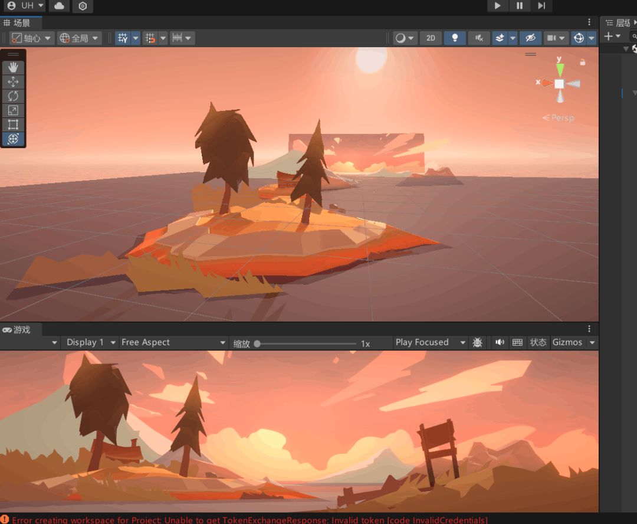Click the red X axis gizmo cone

[x=547, y=83]
